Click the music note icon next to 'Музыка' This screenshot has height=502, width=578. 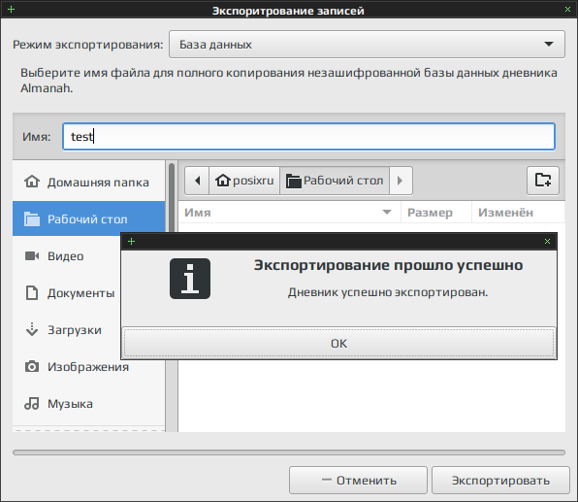click(32, 404)
